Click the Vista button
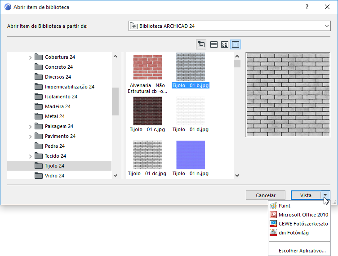Viewport: 338px width, 256px height. click(x=306, y=195)
